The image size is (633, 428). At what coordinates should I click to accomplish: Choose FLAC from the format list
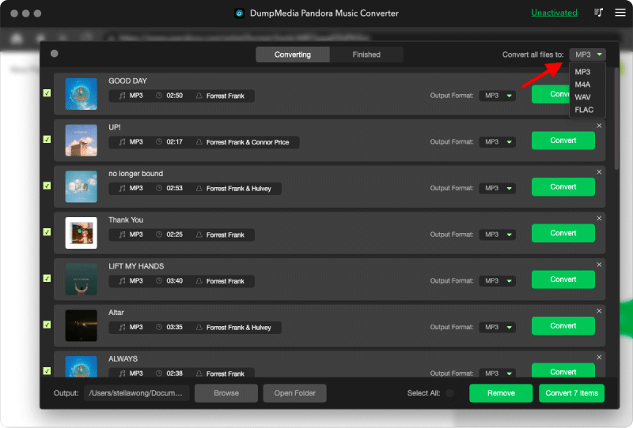tap(584, 110)
